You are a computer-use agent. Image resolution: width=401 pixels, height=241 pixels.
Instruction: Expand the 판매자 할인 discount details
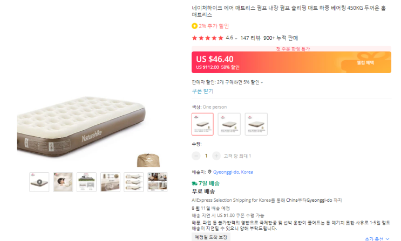point(262,82)
